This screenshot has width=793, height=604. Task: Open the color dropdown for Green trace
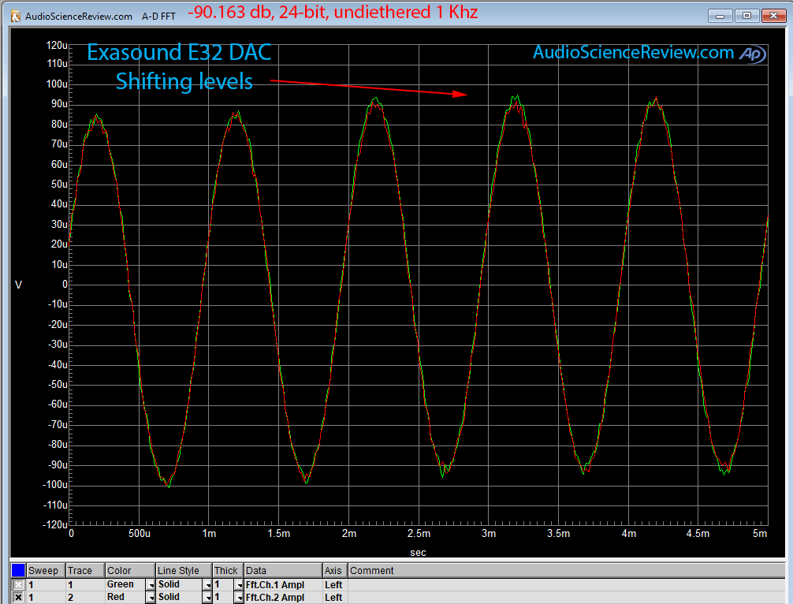click(x=151, y=585)
